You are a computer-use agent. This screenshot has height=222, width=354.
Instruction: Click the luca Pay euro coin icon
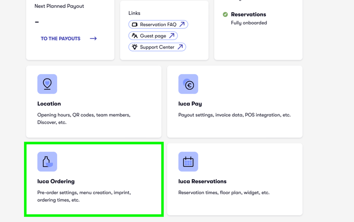pyautogui.click(x=188, y=84)
